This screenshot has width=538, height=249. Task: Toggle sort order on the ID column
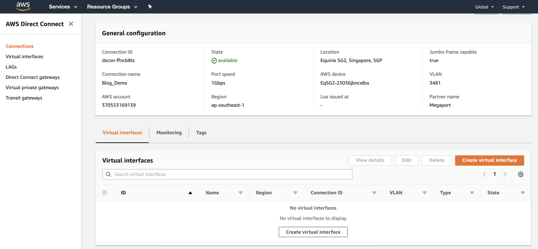pyautogui.click(x=190, y=192)
